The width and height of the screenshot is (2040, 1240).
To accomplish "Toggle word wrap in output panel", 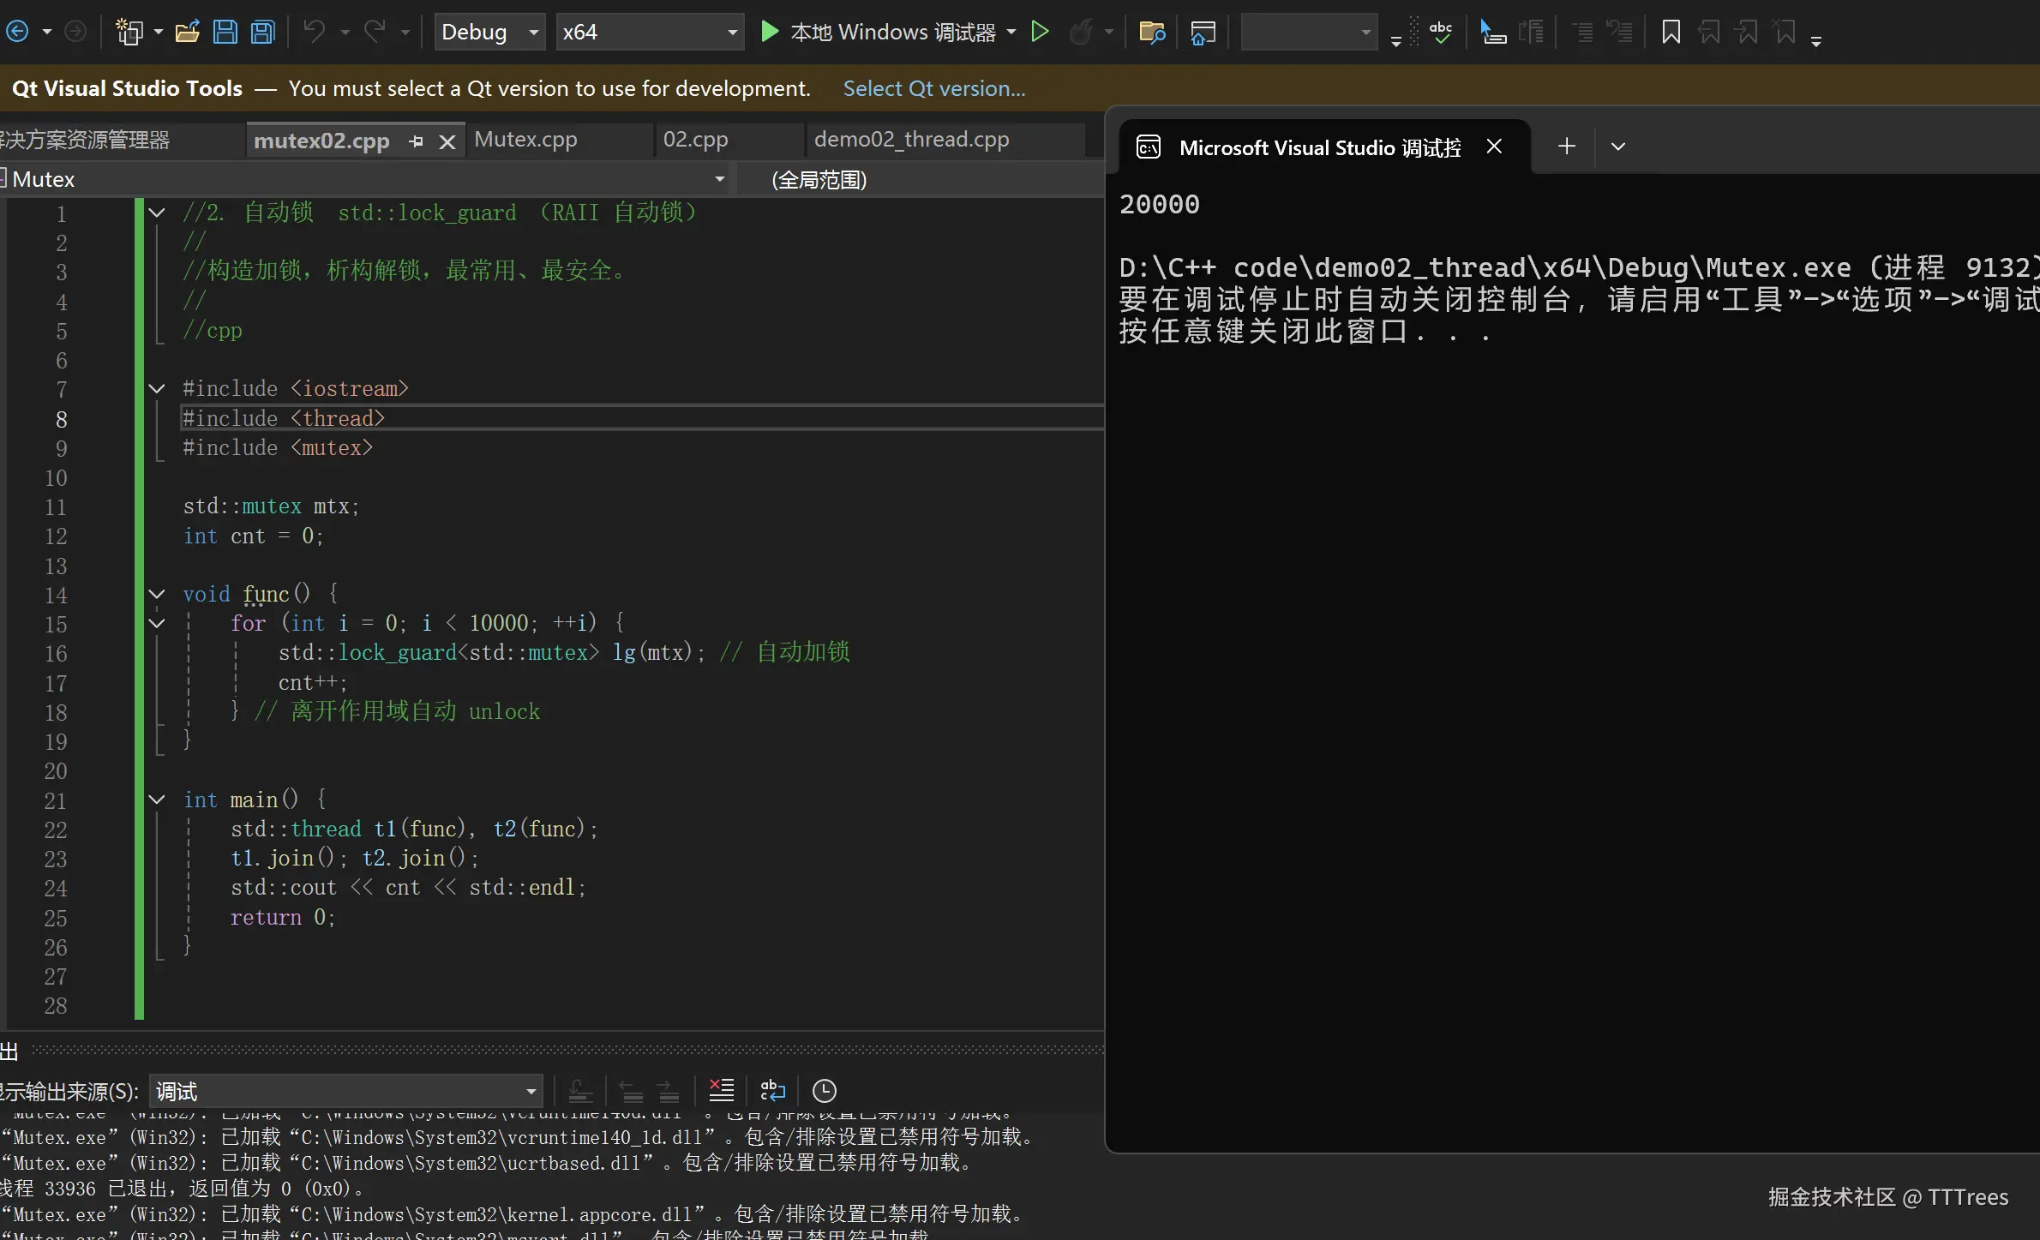I will tap(772, 1090).
